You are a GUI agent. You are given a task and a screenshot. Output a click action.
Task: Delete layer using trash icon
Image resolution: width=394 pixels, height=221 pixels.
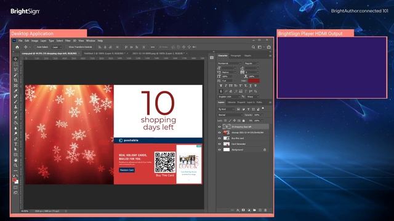point(265,210)
